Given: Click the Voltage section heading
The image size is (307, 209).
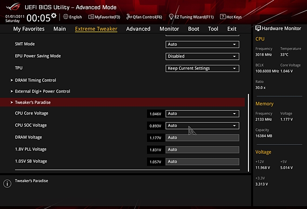Looking at the screenshot, I should point(263,152).
